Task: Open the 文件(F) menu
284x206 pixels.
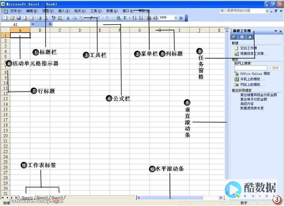Action: click(16, 11)
